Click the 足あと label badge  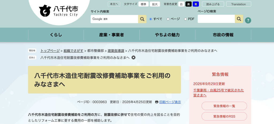[x=32, y=58]
